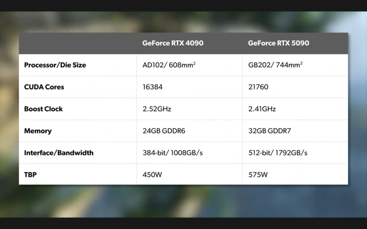
Task: Click the Boost Clock row label
Action: pos(43,109)
